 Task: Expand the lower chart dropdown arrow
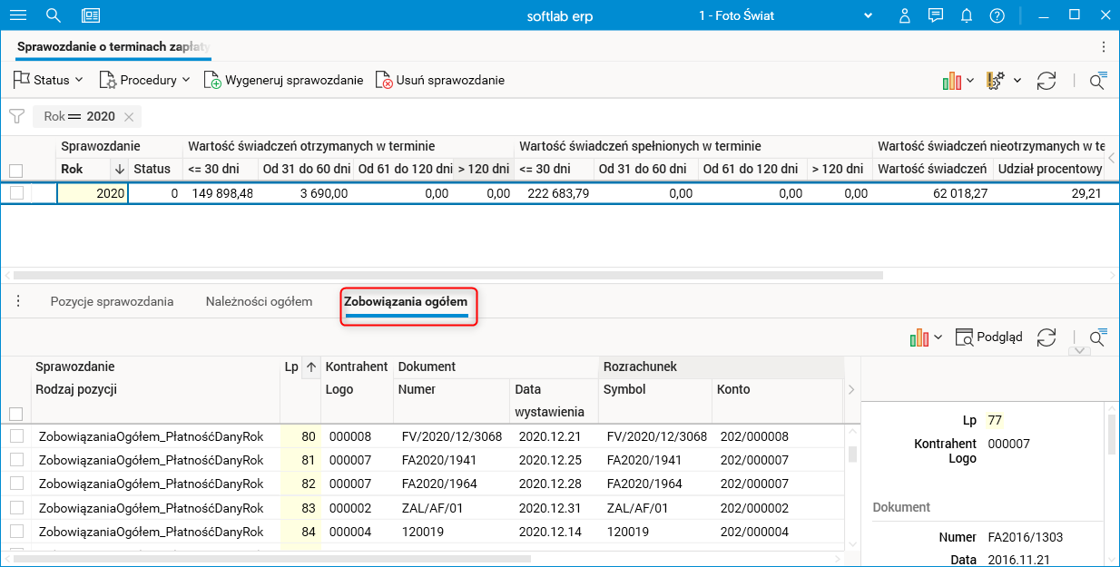tap(938, 337)
